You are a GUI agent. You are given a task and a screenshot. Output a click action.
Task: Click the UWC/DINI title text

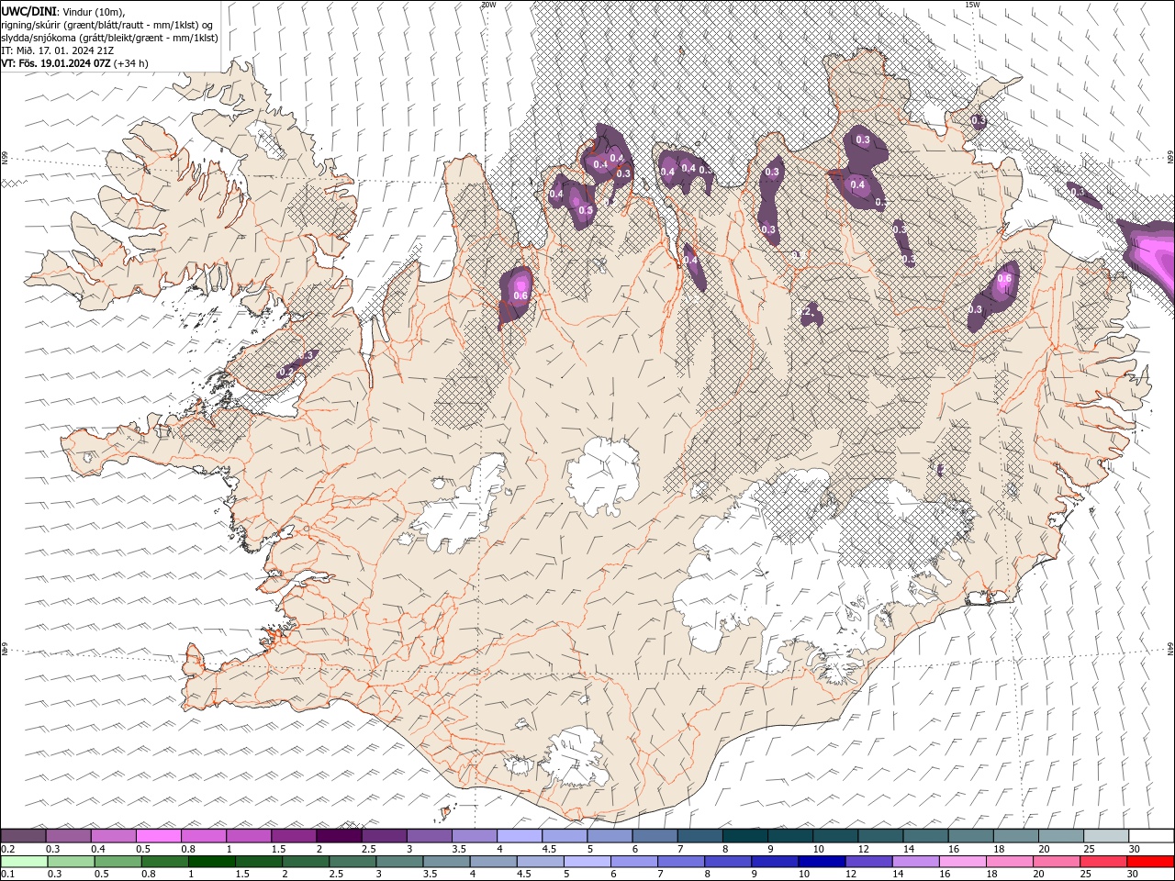[29, 10]
